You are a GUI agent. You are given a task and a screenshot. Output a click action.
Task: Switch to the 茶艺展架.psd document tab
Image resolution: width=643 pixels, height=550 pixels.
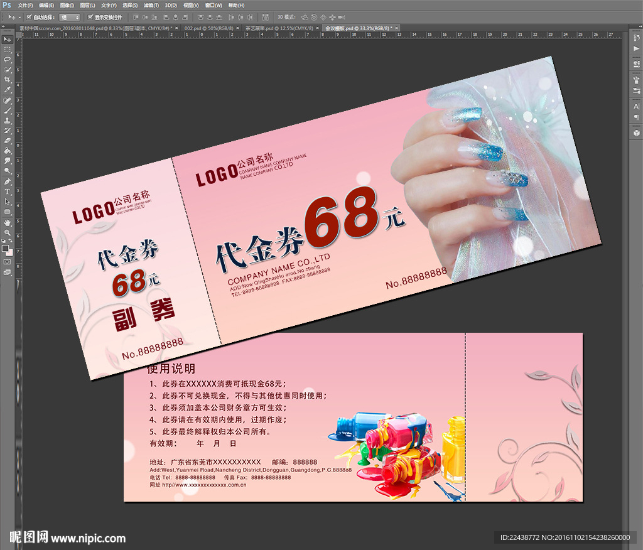(x=279, y=28)
